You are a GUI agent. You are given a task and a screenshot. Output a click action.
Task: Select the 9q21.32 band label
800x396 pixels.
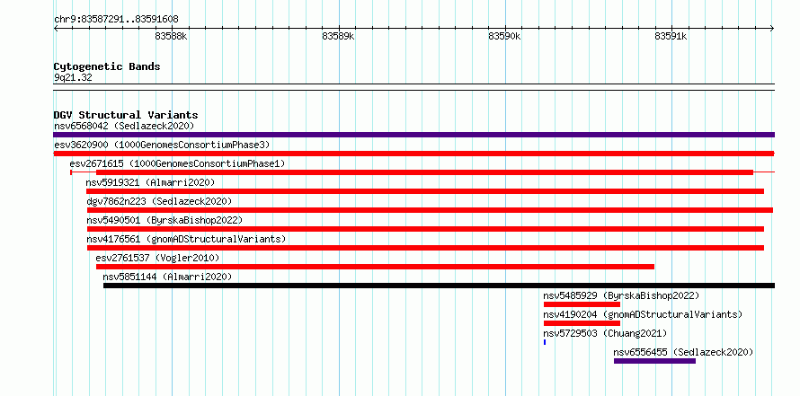73,78
